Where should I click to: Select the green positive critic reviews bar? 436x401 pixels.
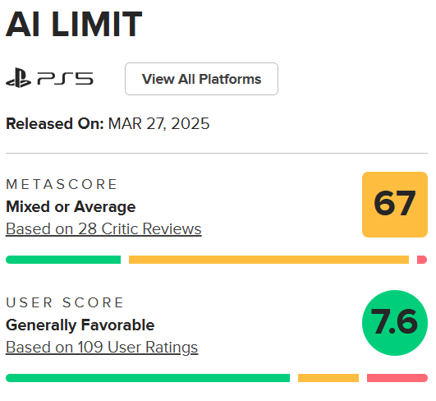coord(63,260)
